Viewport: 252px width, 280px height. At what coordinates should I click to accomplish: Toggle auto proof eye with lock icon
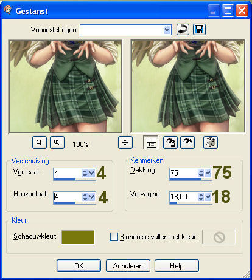tap(170, 143)
